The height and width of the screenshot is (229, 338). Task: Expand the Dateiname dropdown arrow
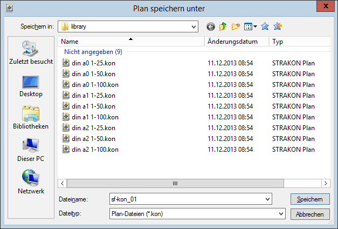[267, 199]
